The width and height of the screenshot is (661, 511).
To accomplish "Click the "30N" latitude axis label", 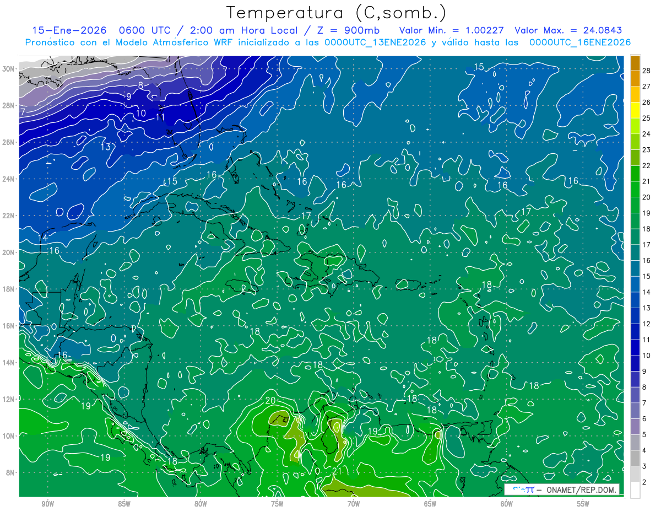I will (9, 68).
